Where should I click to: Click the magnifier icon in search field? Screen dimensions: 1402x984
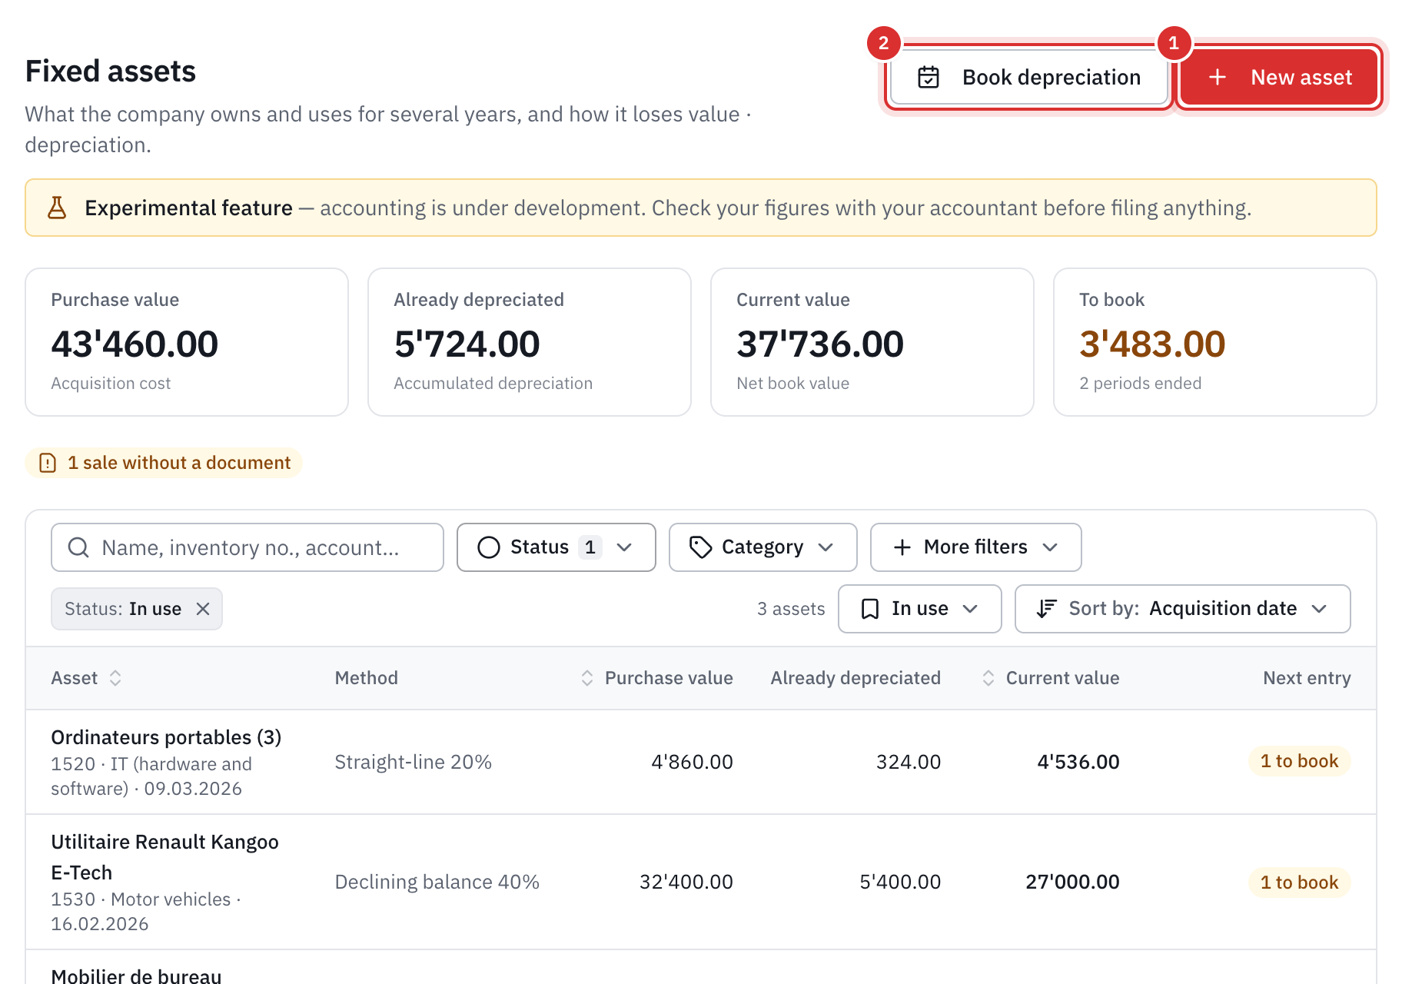coord(78,547)
